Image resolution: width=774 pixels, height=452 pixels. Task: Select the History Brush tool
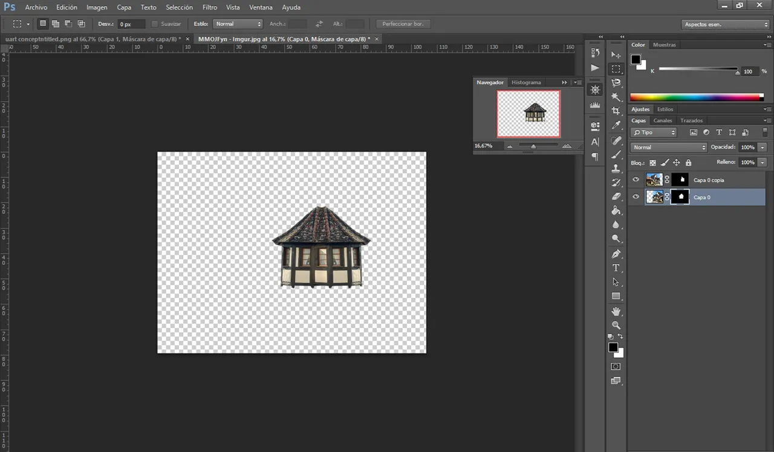pyautogui.click(x=616, y=182)
